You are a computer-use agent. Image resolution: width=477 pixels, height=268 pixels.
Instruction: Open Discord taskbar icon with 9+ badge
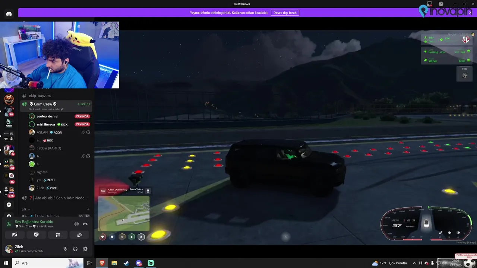pos(139,263)
